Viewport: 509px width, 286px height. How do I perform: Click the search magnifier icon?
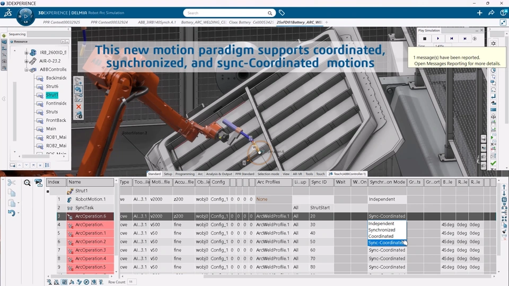click(270, 13)
